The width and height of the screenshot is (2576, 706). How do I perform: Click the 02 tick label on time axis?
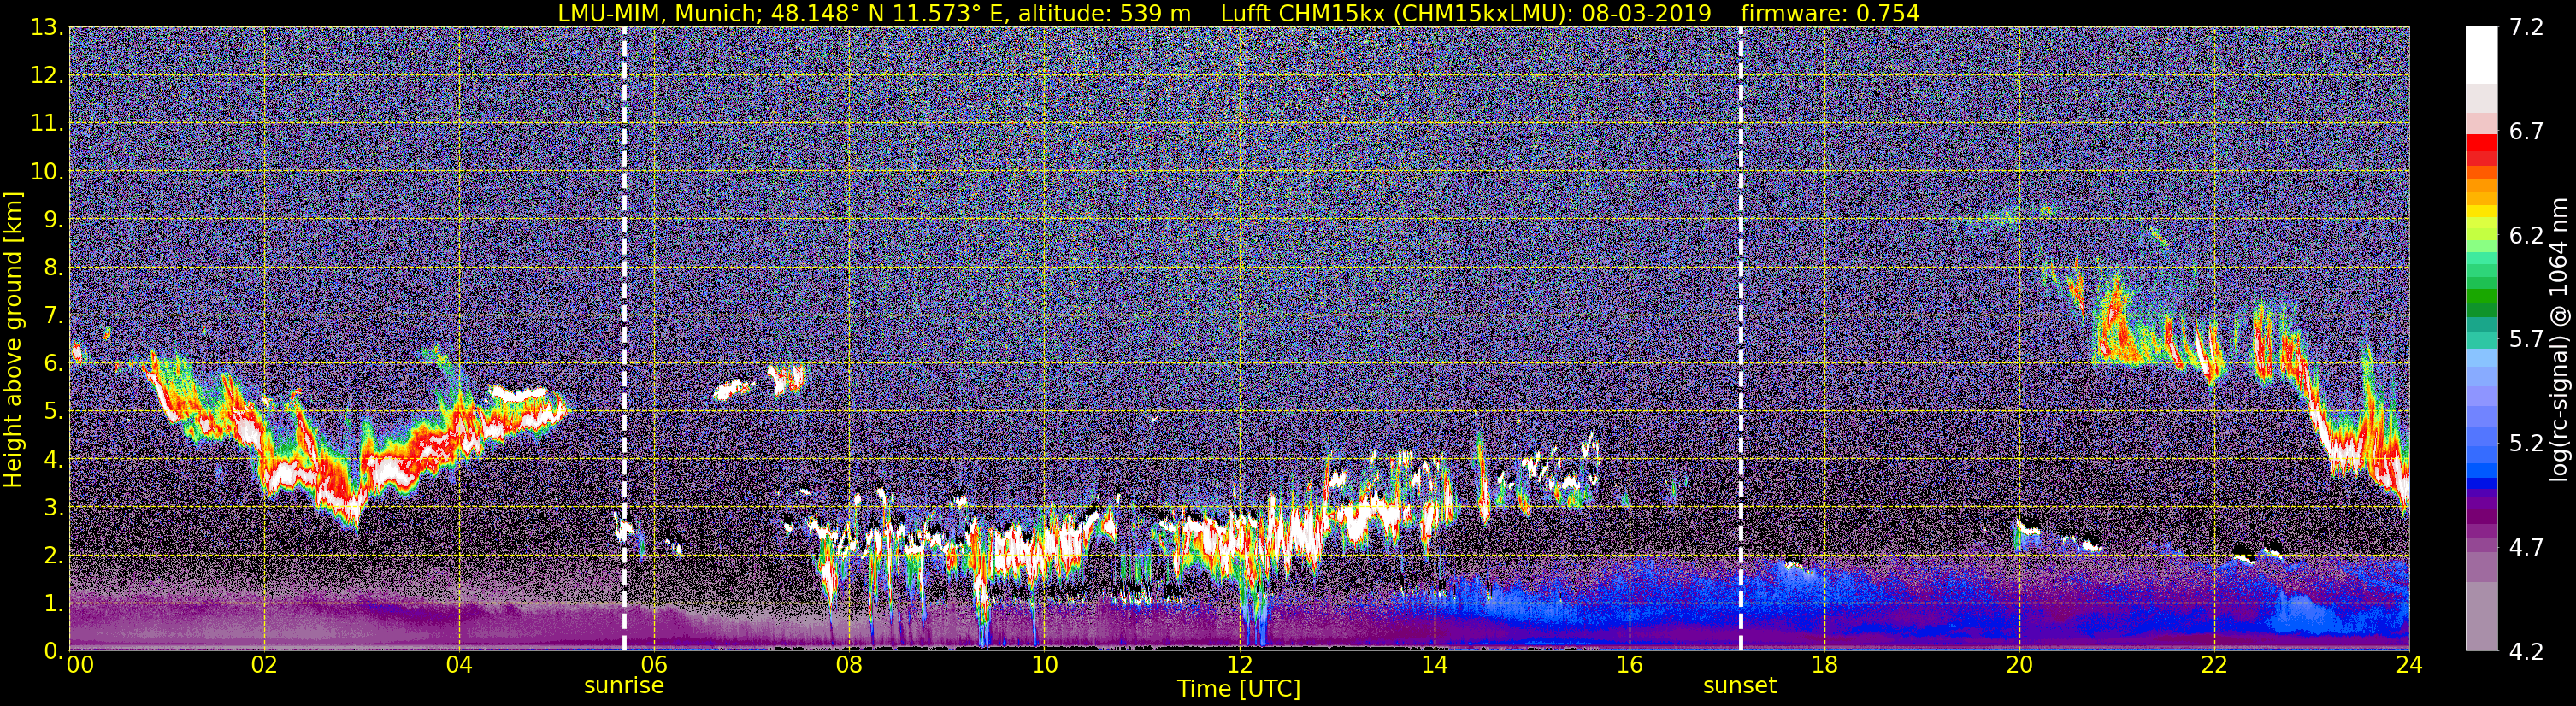(264, 665)
